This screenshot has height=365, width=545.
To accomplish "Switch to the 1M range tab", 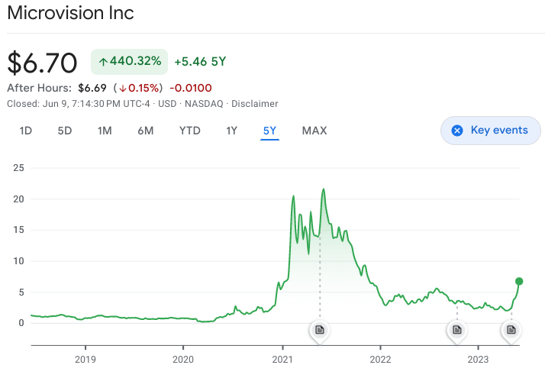I will click(x=105, y=131).
